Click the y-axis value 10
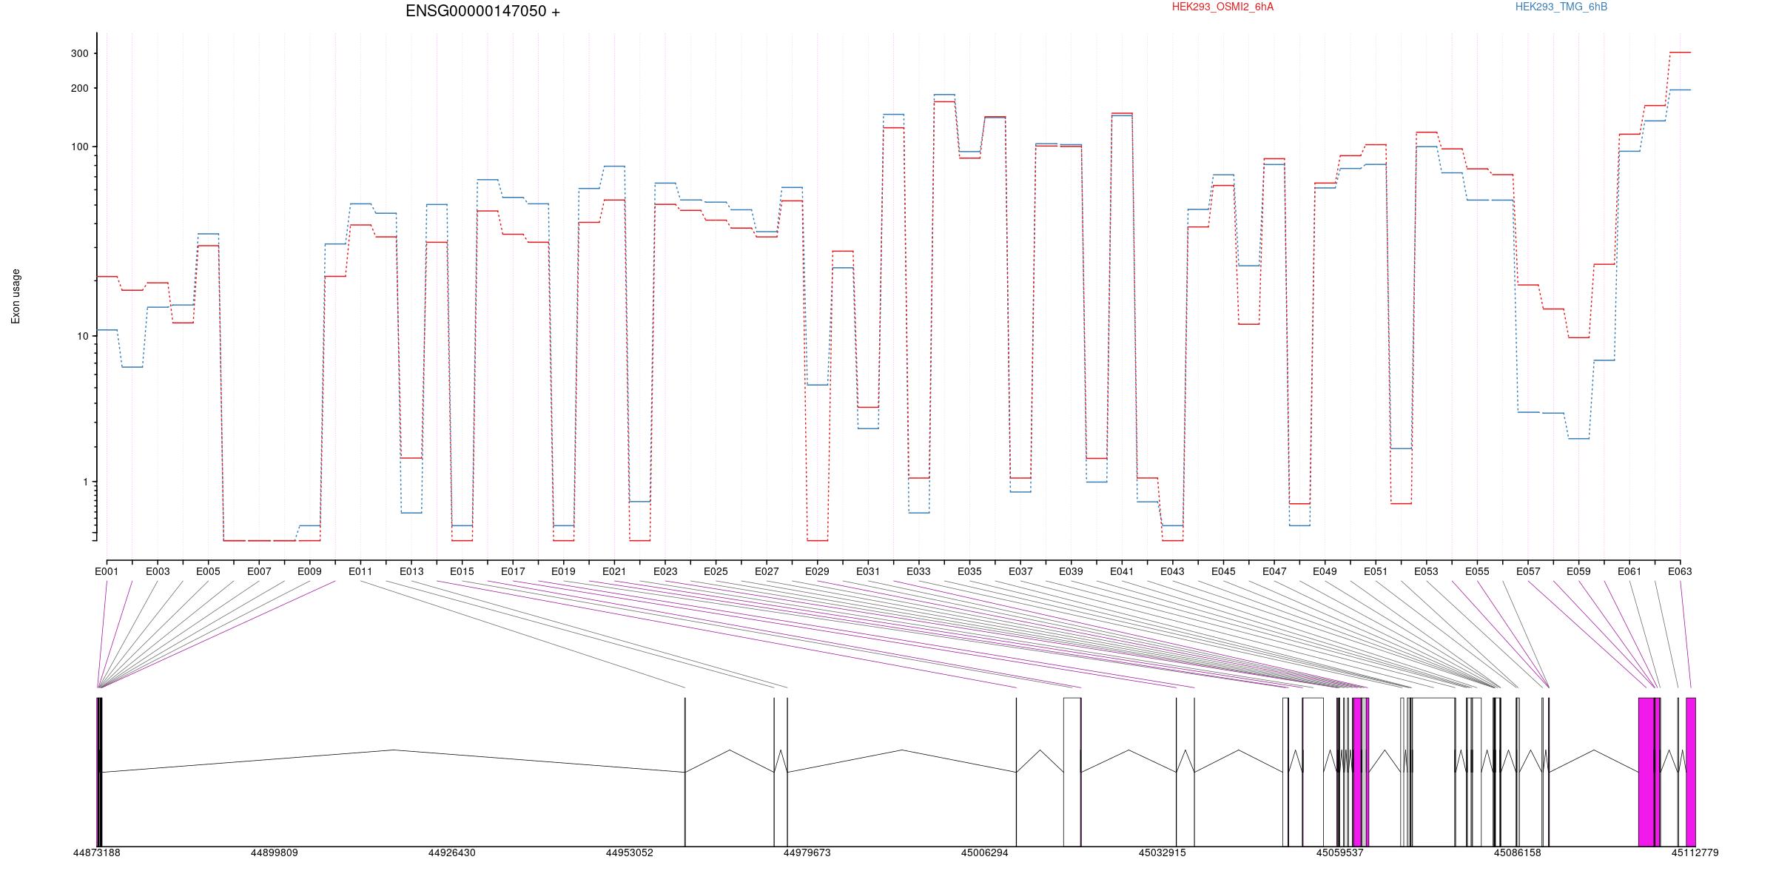 (x=82, y=336)
